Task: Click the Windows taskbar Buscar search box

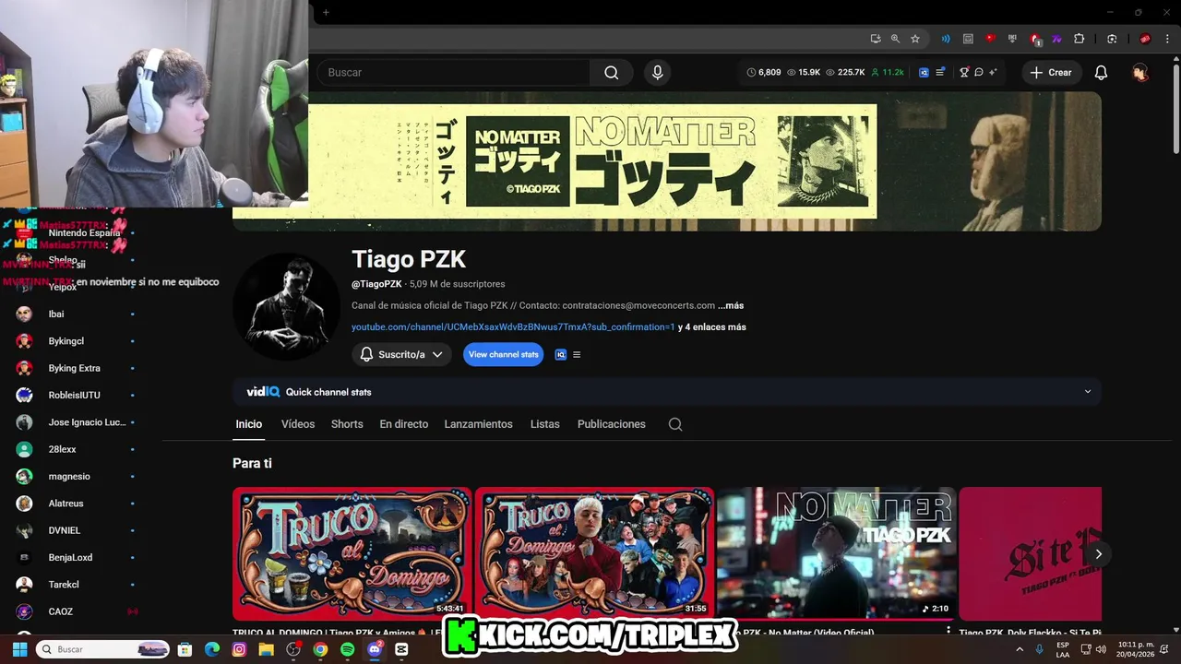Action: pyautogui.click(x=102, y=649)
